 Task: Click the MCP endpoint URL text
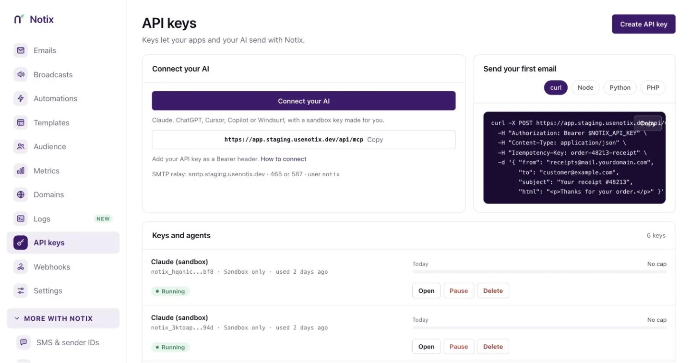point(294,140)
